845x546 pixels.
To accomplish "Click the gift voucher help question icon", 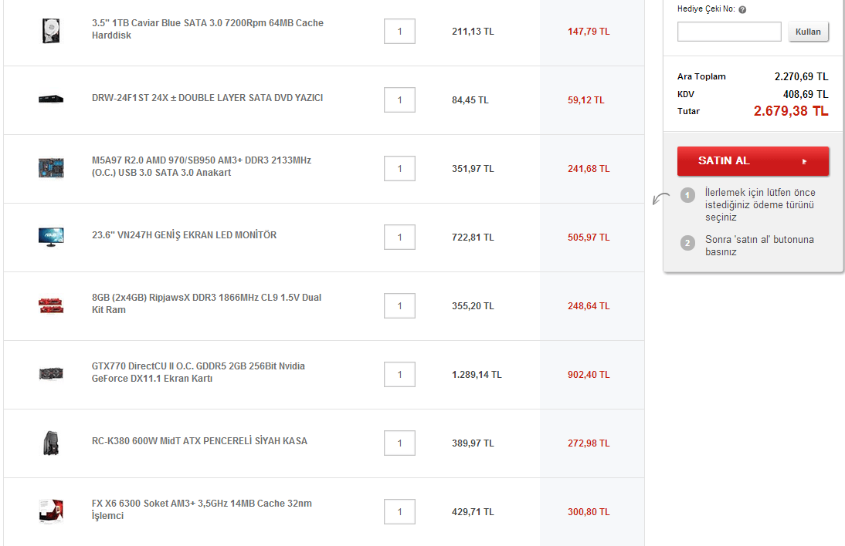I will click(742, 10).
